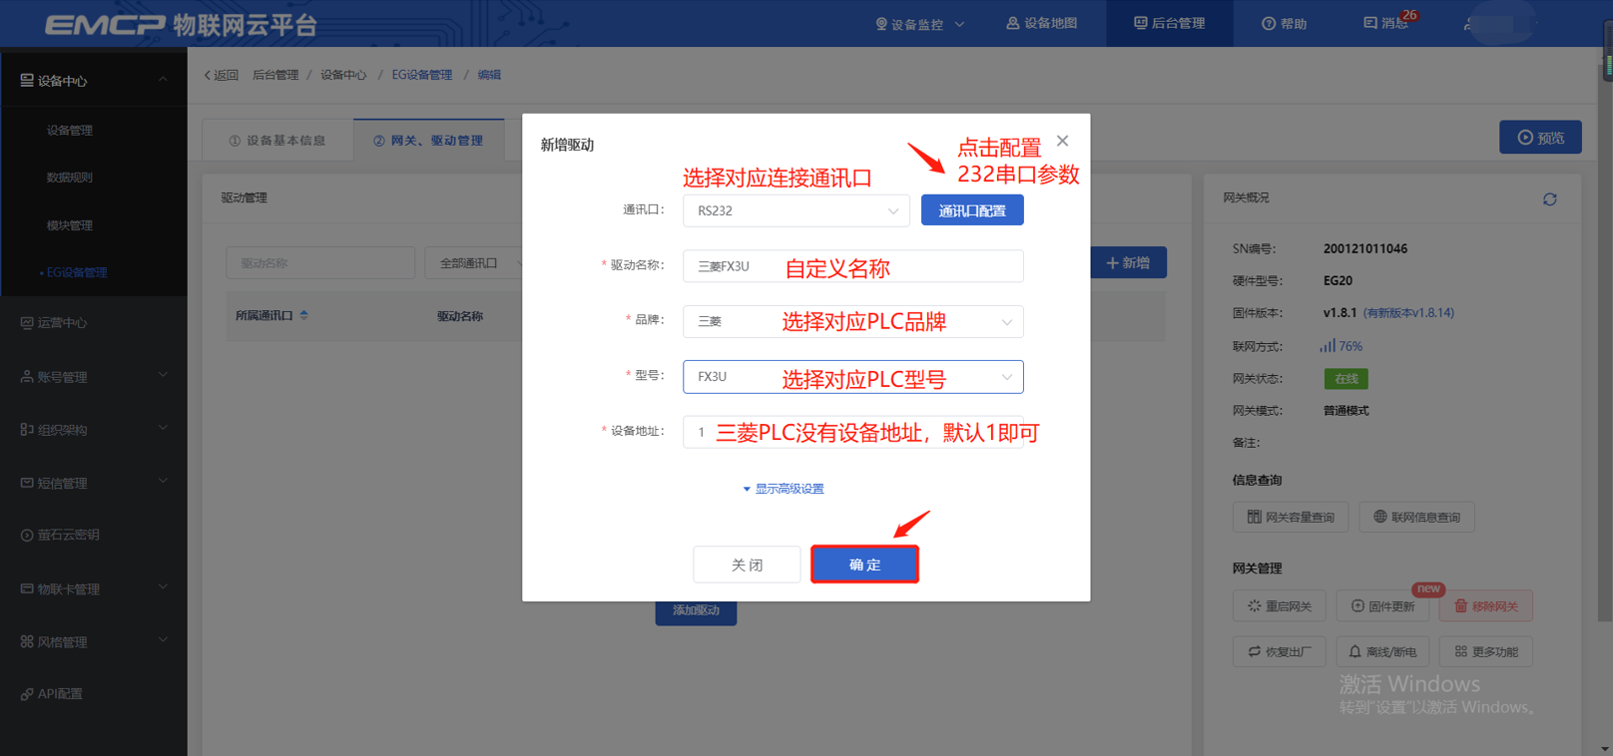Click the 确定 button
Viewport: 1613px width, 756px height.
click(x=864, y=565)
